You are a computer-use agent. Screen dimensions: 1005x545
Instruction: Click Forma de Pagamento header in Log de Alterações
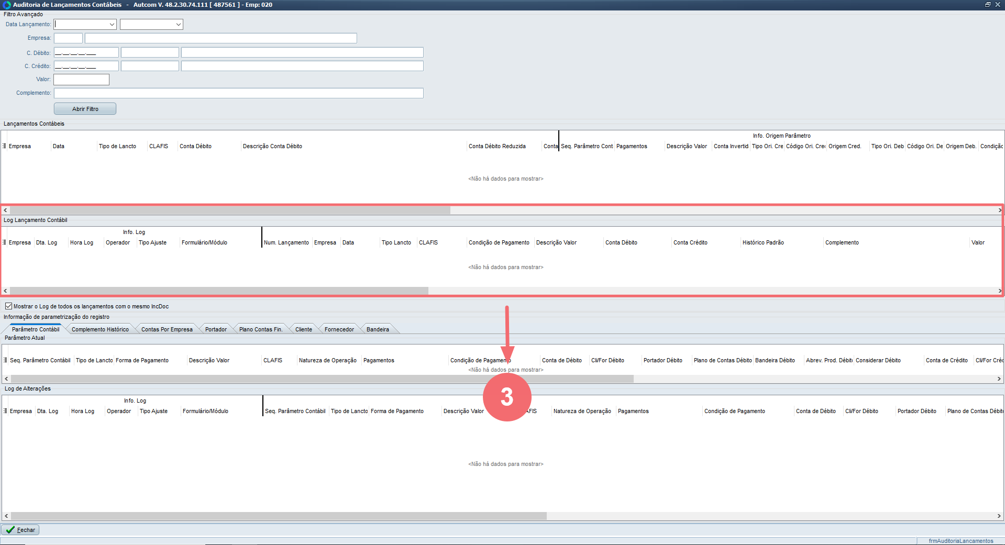tap(397, 411)
